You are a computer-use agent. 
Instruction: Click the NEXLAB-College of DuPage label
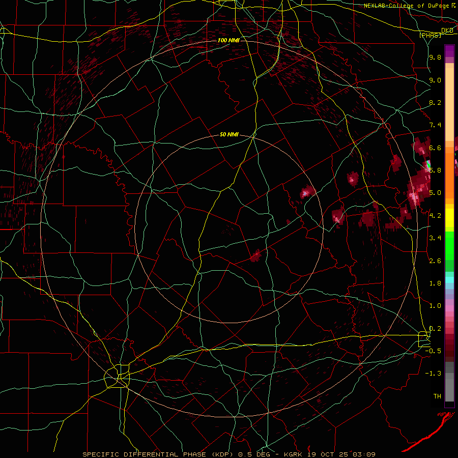coord(407,6)
